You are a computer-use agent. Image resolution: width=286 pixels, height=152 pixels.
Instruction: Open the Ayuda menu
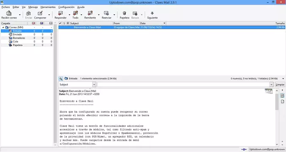[x=81, y=7]
